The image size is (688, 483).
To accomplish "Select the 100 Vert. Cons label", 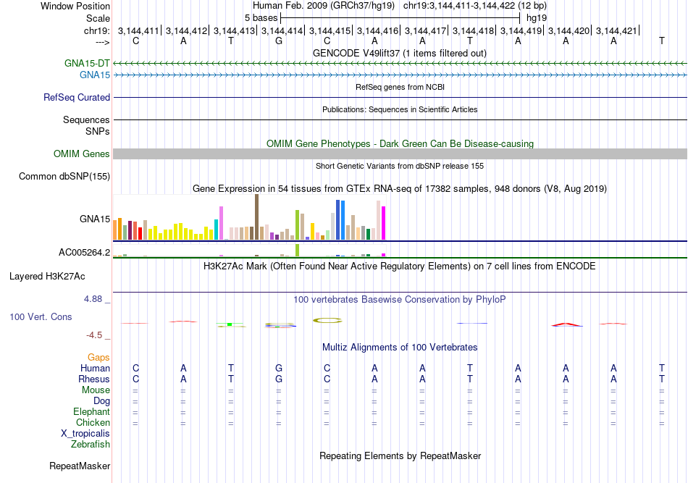I will point(41,316).
